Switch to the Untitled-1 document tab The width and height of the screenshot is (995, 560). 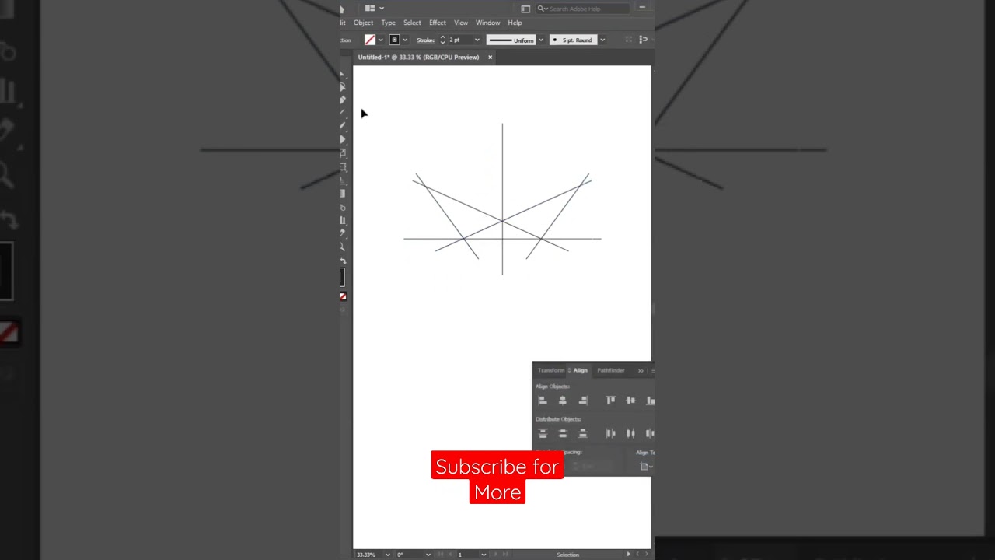tap(418, 57)
